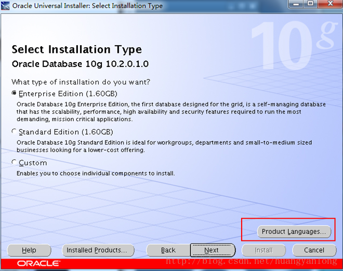343x271 pixels.
Task: Click the Oracle Universal Installer title icon
Action: point(5,6)
